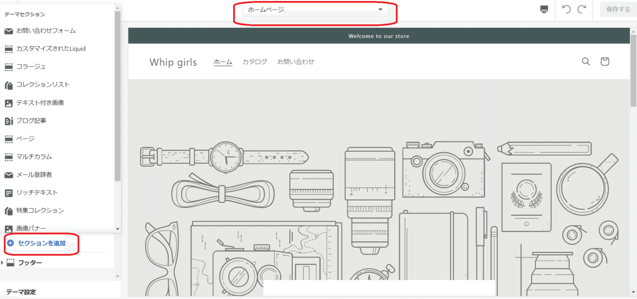
Task: Choose リッチテキスト section text
Action: tap(37, 193)
